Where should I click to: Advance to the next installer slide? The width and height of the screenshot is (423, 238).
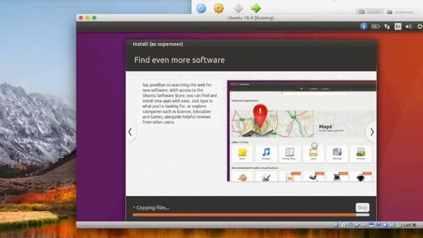point(372,132)
